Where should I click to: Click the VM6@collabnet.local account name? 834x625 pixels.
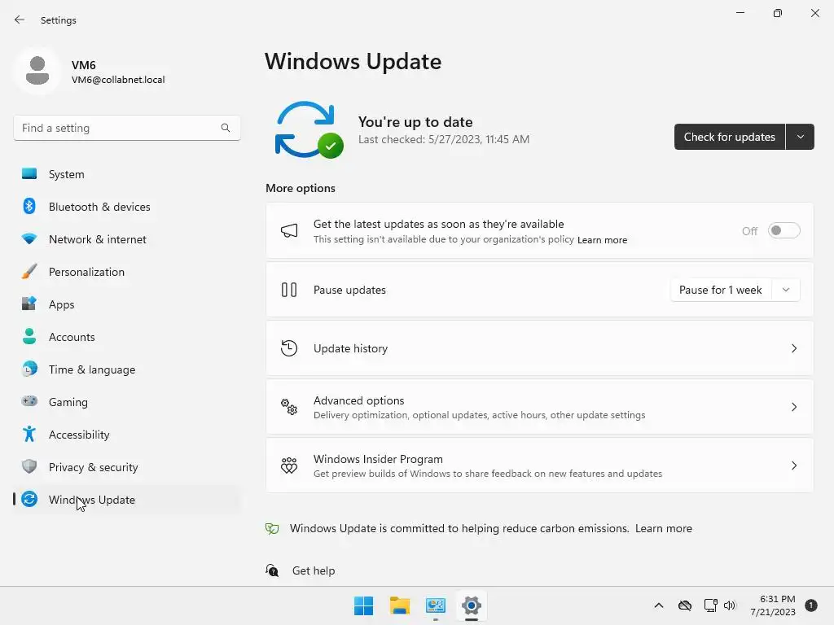118,80
